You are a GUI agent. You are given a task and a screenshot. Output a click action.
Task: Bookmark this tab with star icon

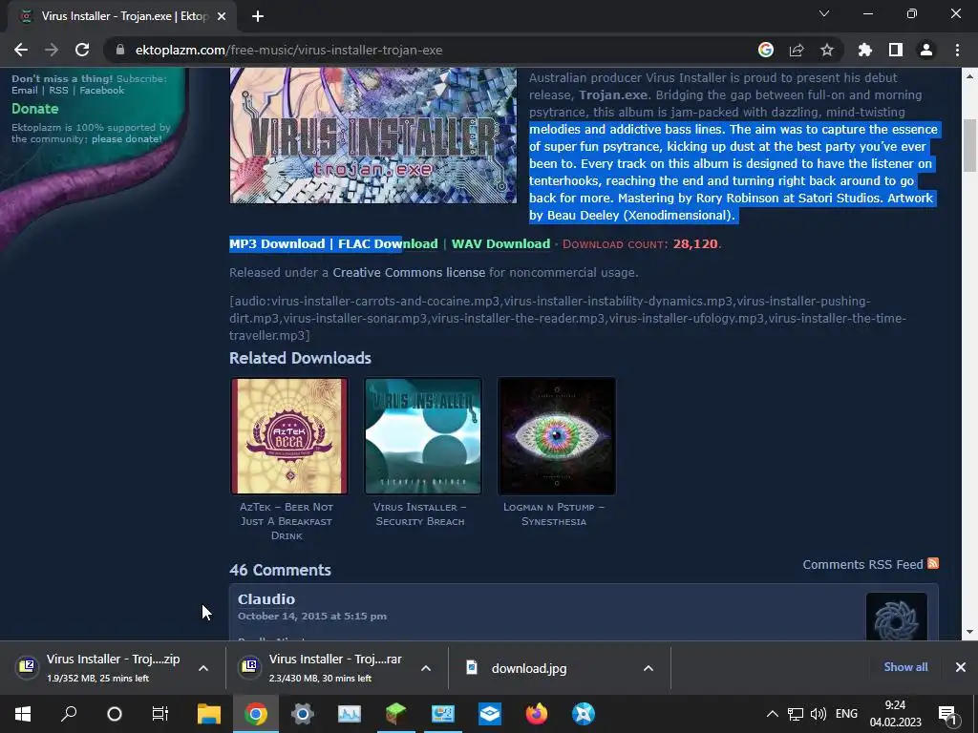tap(827, 50)
